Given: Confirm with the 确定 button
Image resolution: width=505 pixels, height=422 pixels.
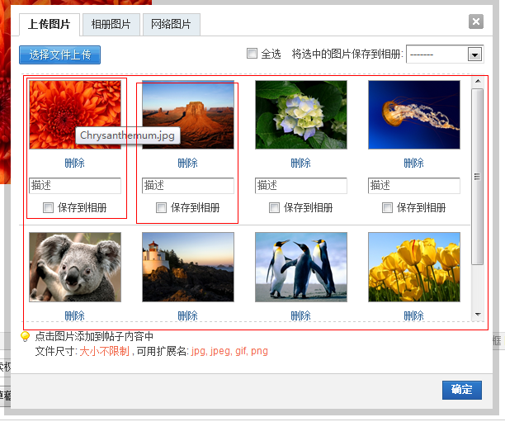Looking at the screenshot, I should (x=462, y=390).
